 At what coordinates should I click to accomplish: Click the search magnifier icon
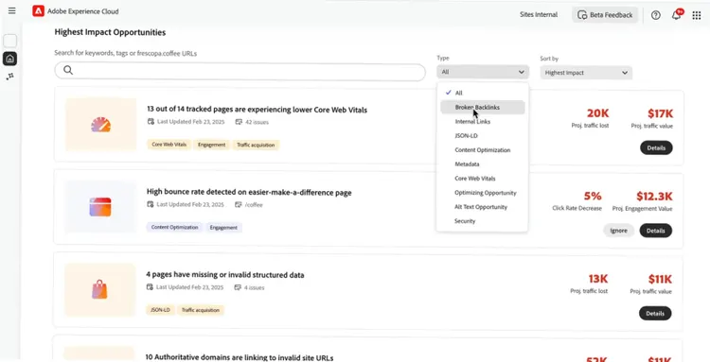coord(68,70)
